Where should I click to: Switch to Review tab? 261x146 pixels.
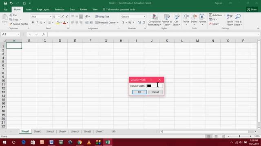click(83, 9)
